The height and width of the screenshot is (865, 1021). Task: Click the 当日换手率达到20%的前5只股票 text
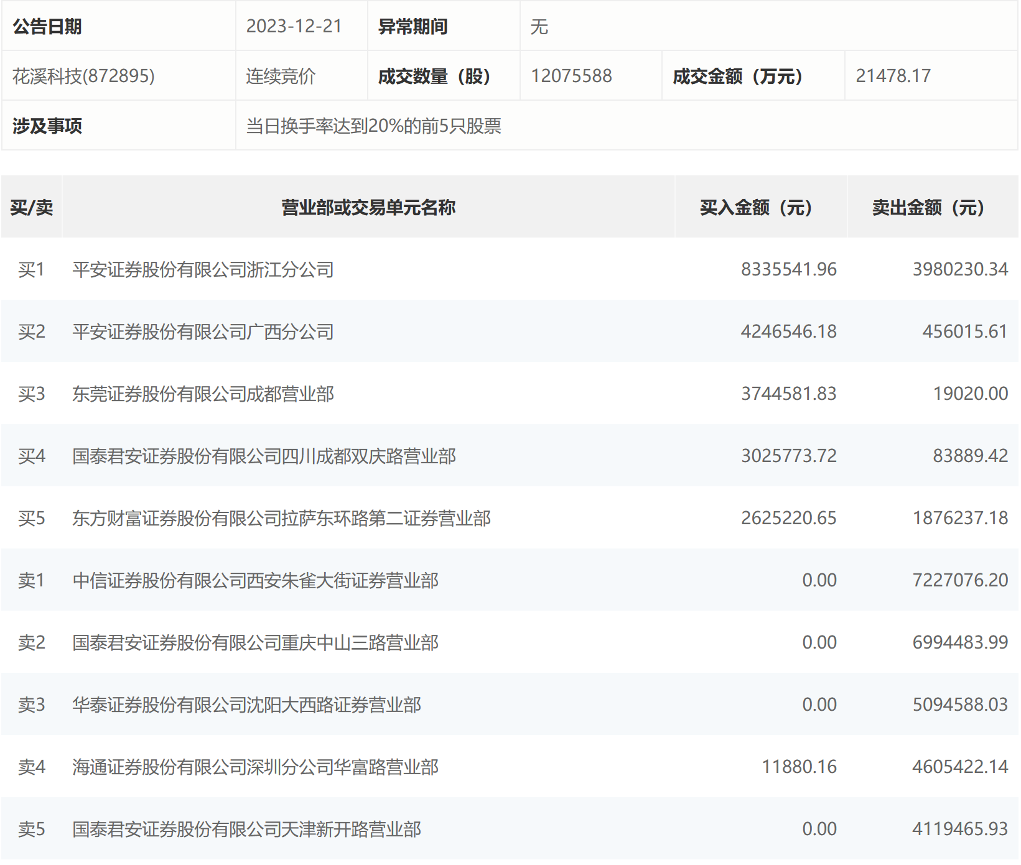click(374, 126)
